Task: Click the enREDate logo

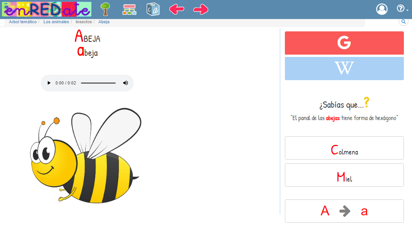Action: point(47,9)
